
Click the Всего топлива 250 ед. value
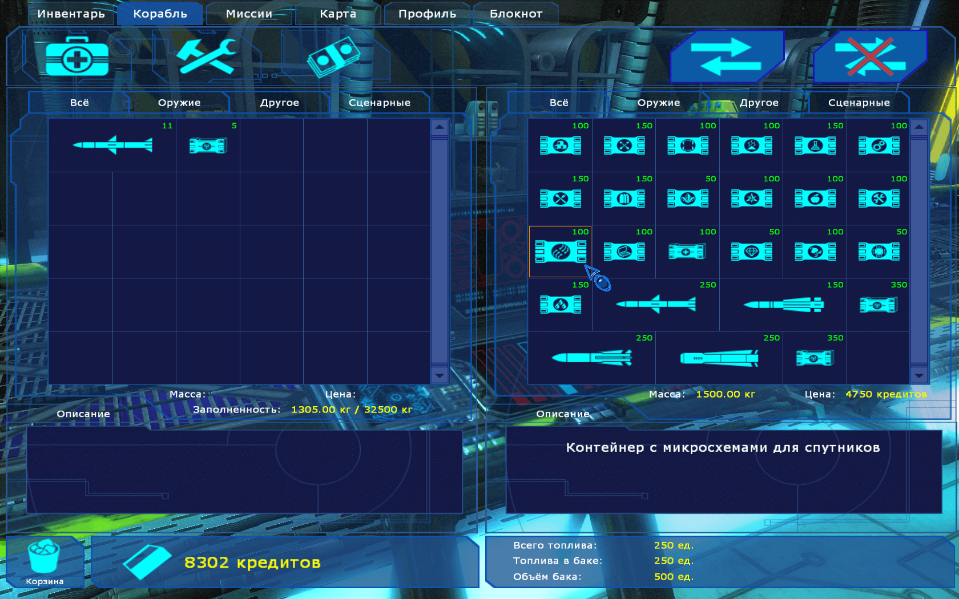(x=674, y=545)
